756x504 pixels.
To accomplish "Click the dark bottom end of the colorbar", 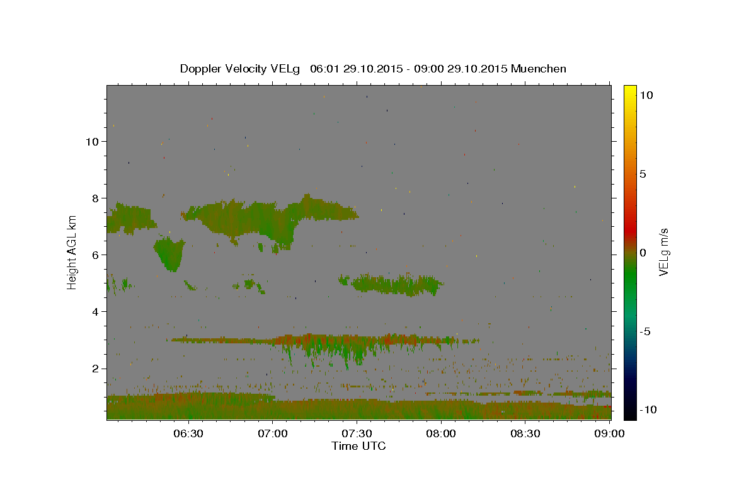I will click(x=629, y=409).
